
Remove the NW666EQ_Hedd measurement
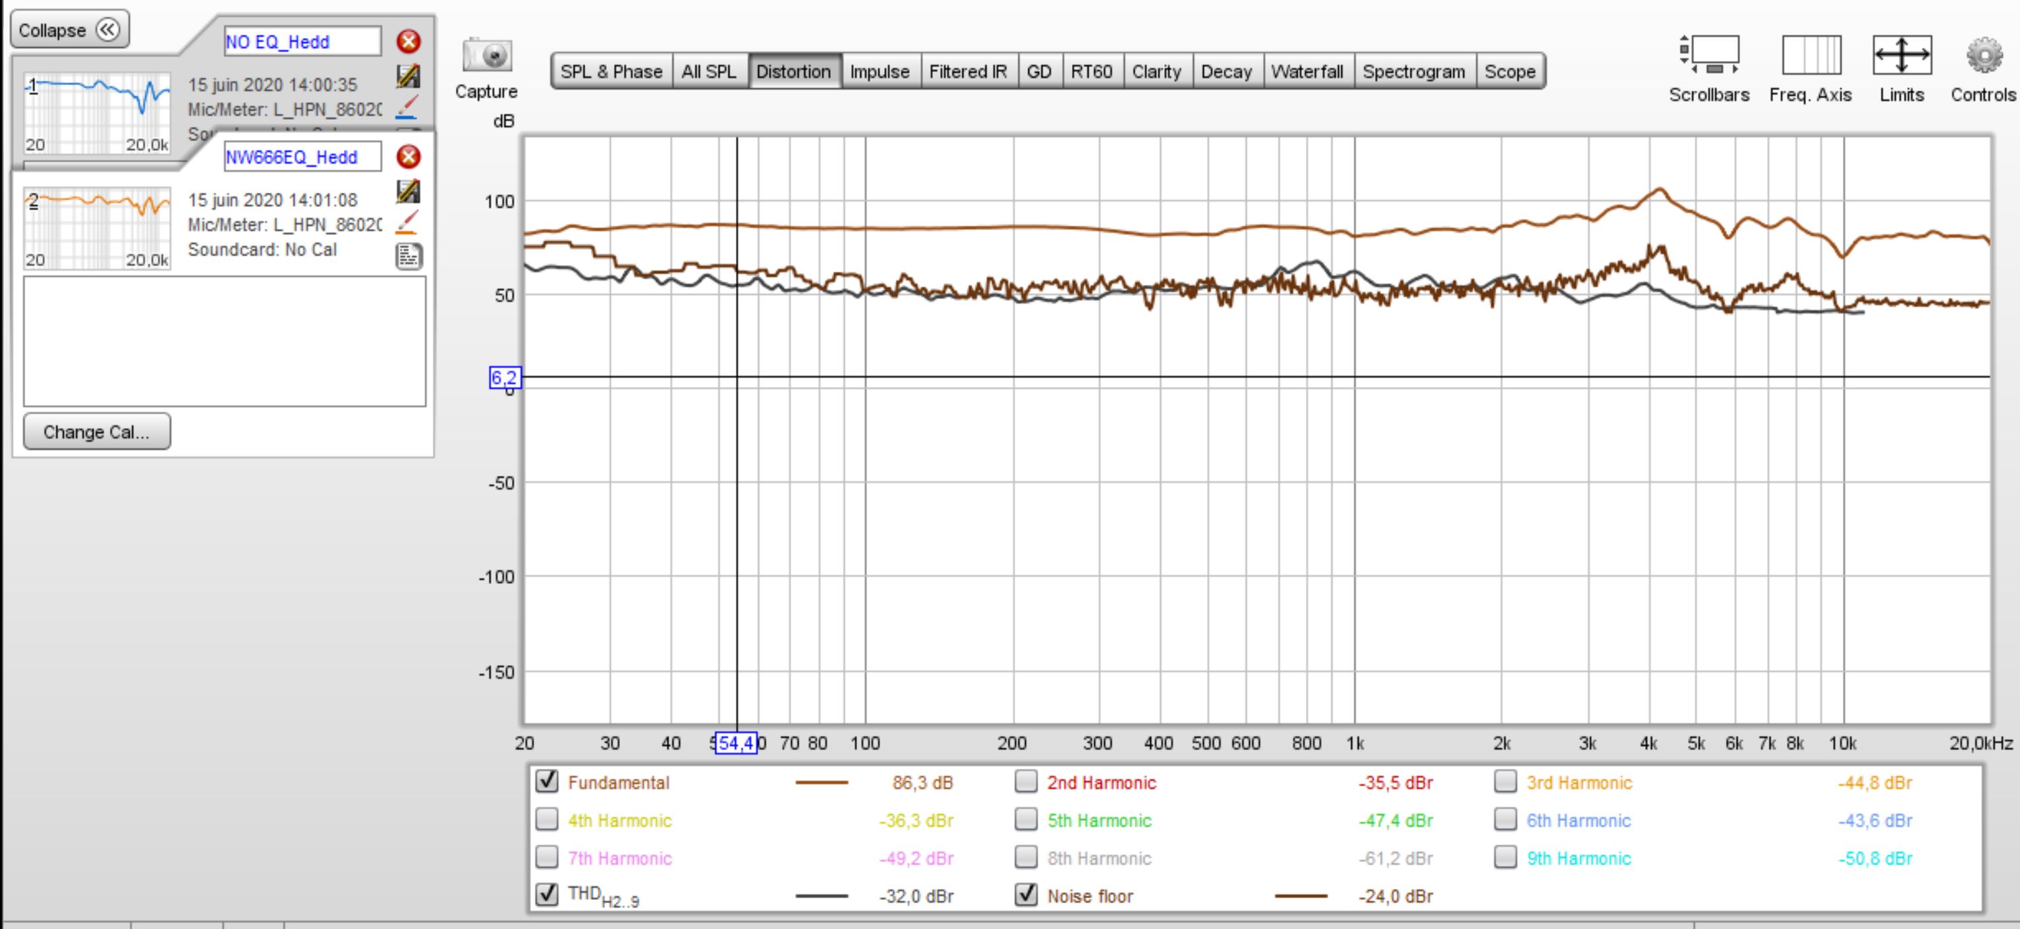[x=408, y=157]
